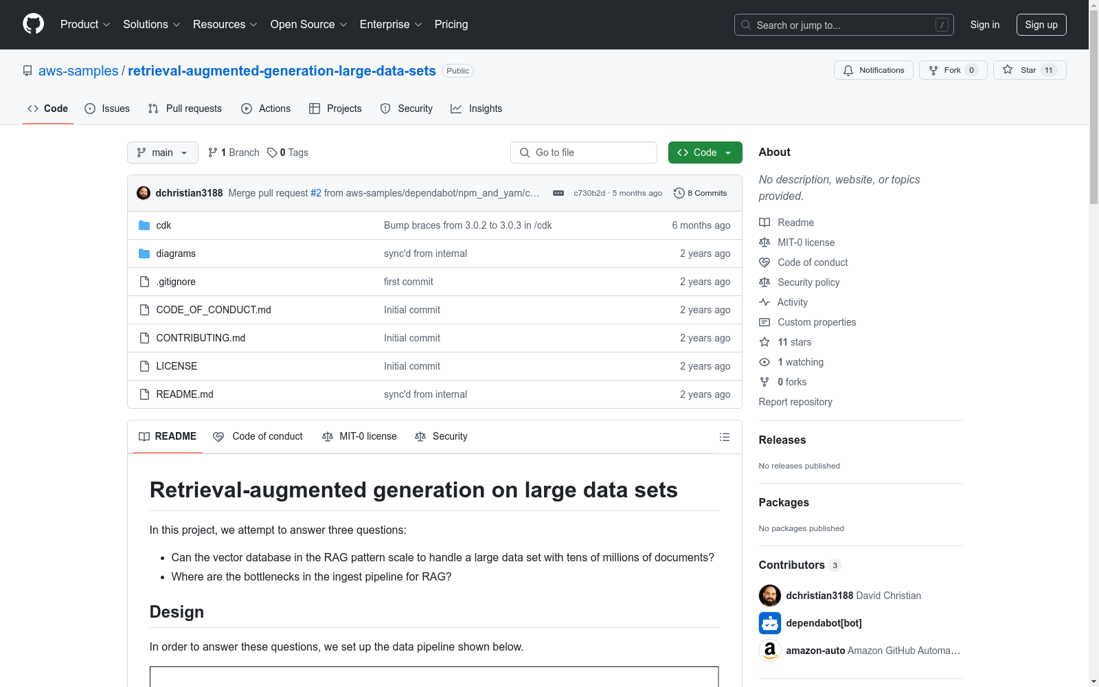Open the Pricing link

tap(451, 25)
